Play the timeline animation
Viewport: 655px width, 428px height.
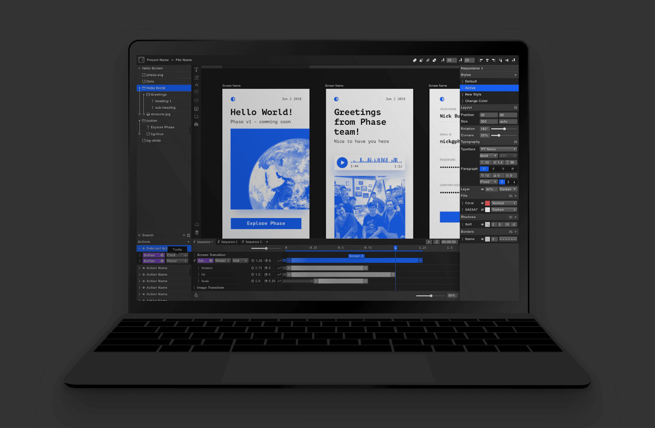tap(429, 242)
